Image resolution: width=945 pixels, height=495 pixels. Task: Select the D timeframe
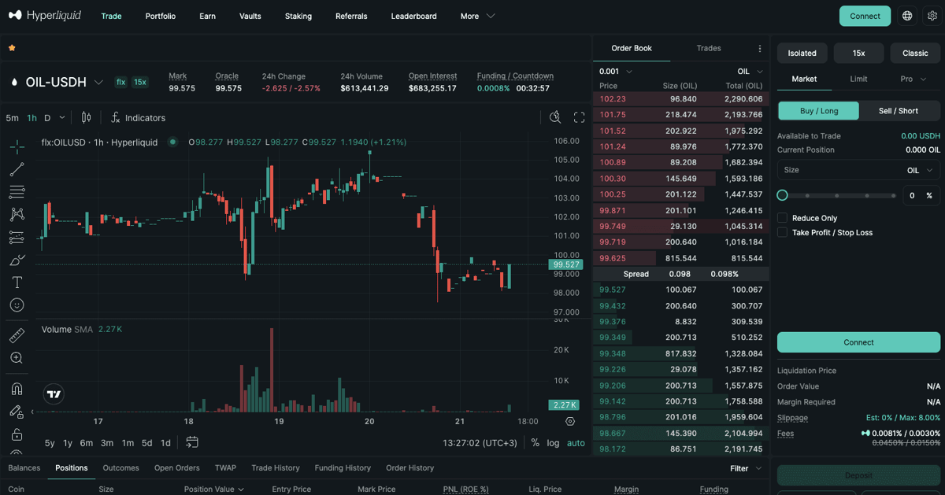(47, 117)
